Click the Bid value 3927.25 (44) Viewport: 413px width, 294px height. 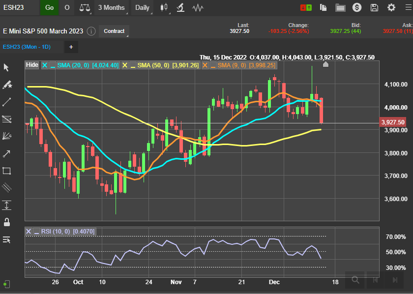point(345,31)
